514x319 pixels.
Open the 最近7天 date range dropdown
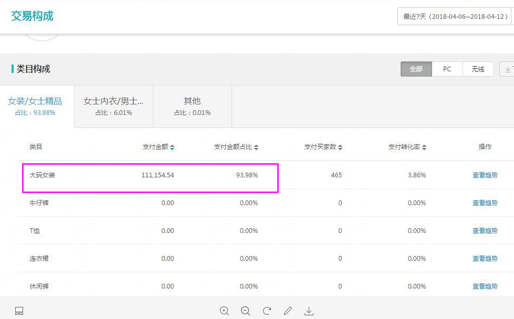(455, 17)
